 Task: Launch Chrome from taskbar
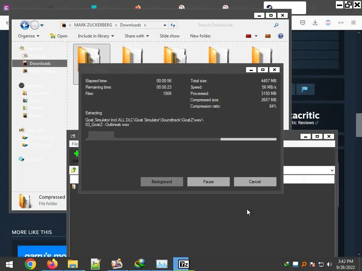tap(30, 264)
